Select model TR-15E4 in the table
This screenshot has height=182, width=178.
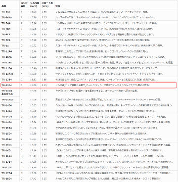point(6,139)
